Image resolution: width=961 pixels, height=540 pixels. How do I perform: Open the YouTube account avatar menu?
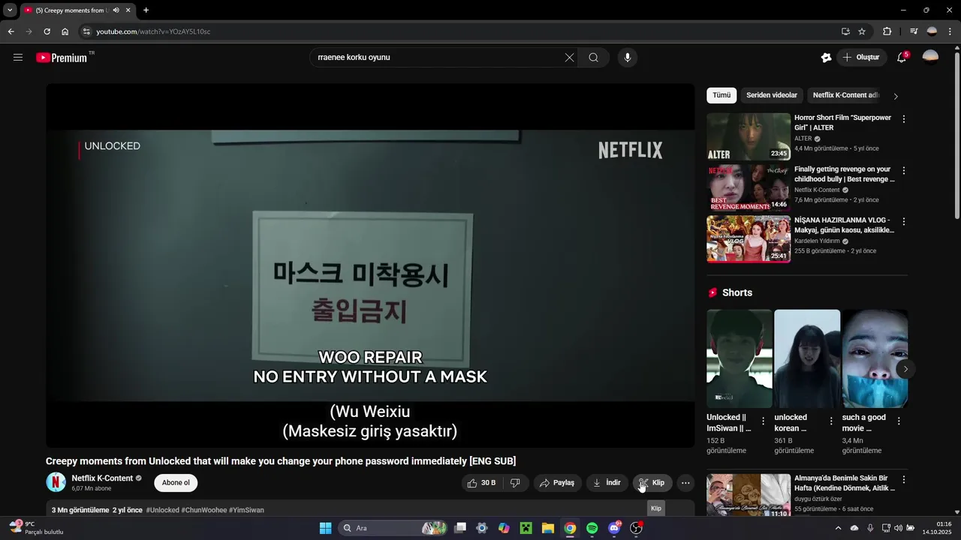click(x=930, y=57)
